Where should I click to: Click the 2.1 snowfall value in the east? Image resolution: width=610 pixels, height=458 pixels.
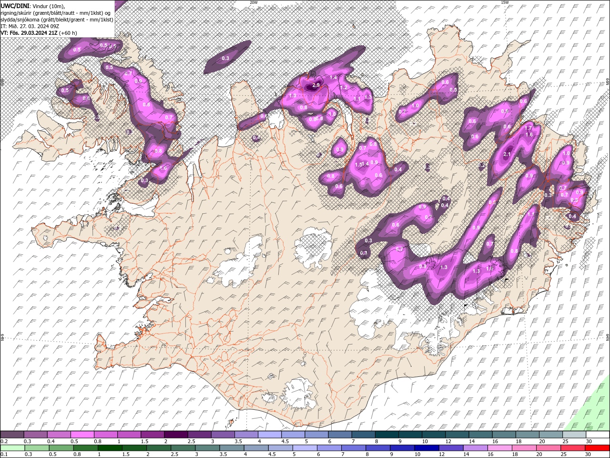507,154
